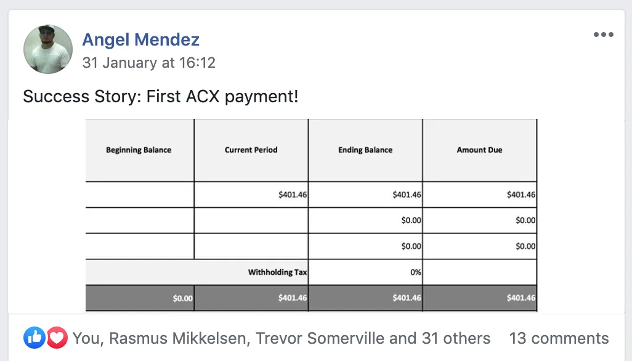Click the Ending Balance total in gray row

(407, 298)
